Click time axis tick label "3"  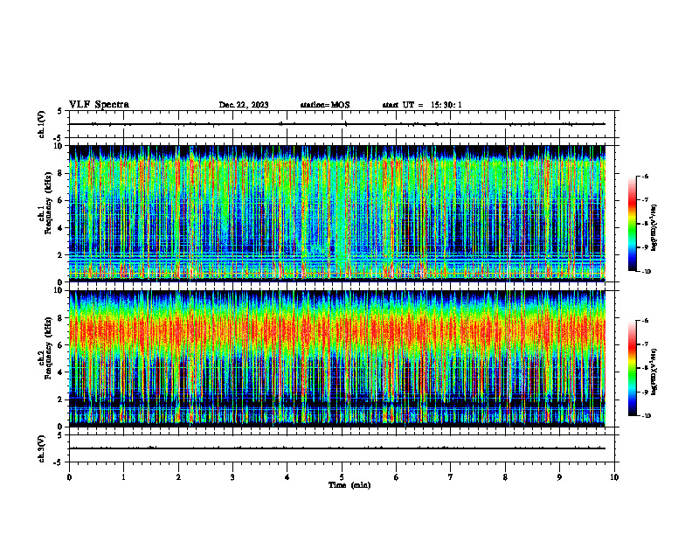click(x=232, y=477)
